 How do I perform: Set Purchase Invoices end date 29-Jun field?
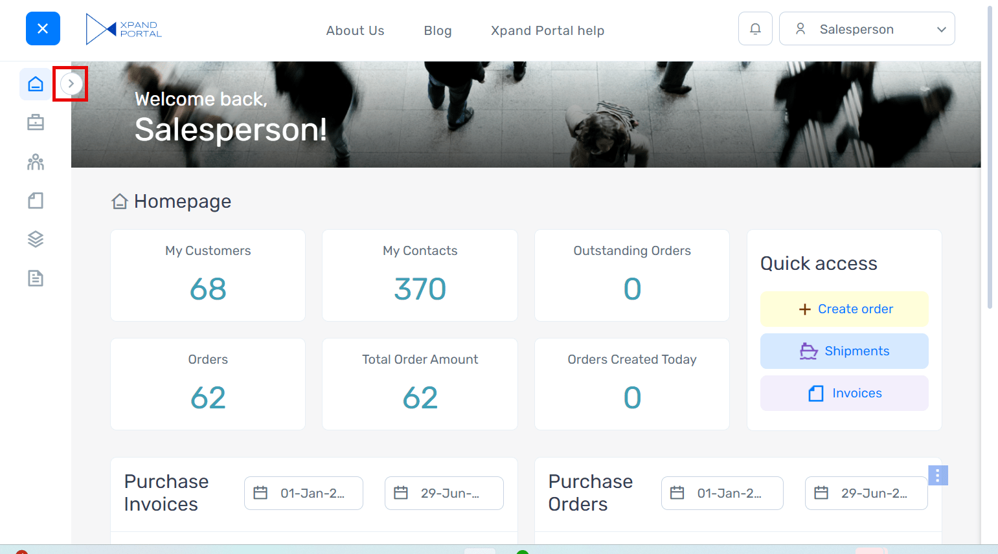coord(444,493)
